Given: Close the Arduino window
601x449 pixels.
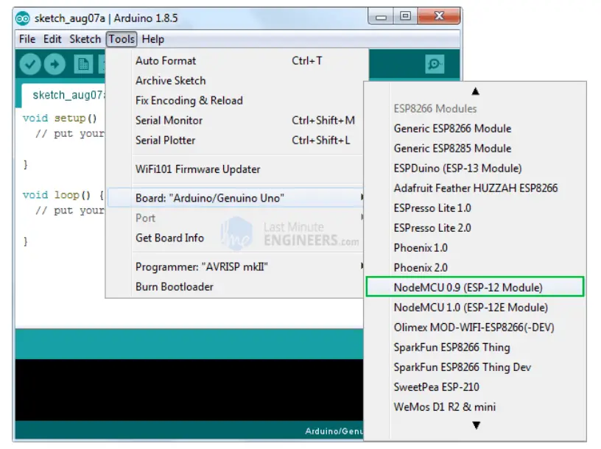Looking at the screenshot, I should (x=439, y=16).
